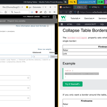
Task: Bookmark the page with the star icon
Action: pos(6,12)
